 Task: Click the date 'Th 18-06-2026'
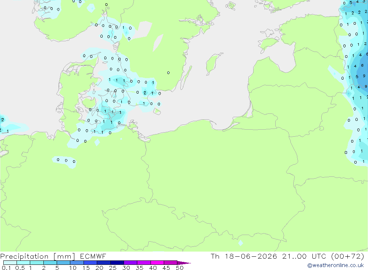(244, 256)
